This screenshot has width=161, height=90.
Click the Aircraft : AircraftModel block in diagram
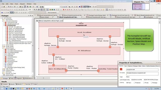coord(84,32)
